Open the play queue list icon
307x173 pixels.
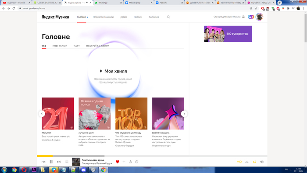coord(67,162)
